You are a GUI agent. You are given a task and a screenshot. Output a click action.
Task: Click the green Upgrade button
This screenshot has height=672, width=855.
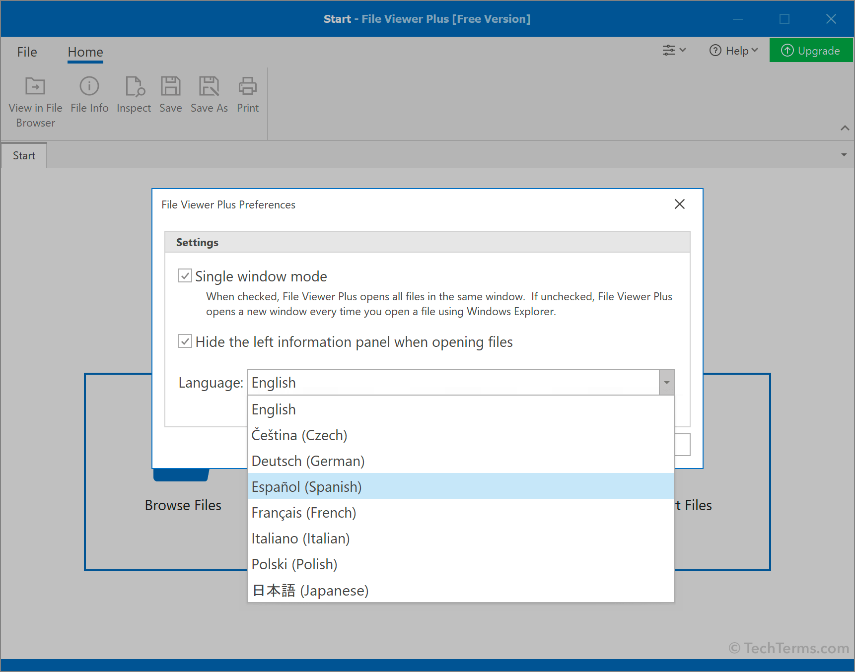[811, 51]
